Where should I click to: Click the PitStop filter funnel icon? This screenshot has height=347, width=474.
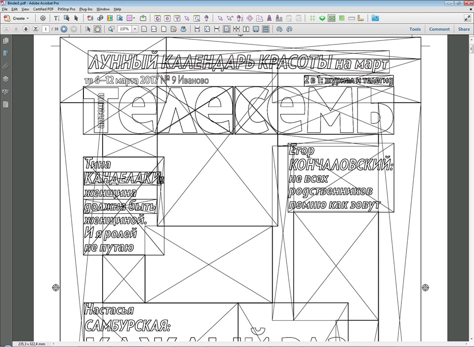coord(177,18)
